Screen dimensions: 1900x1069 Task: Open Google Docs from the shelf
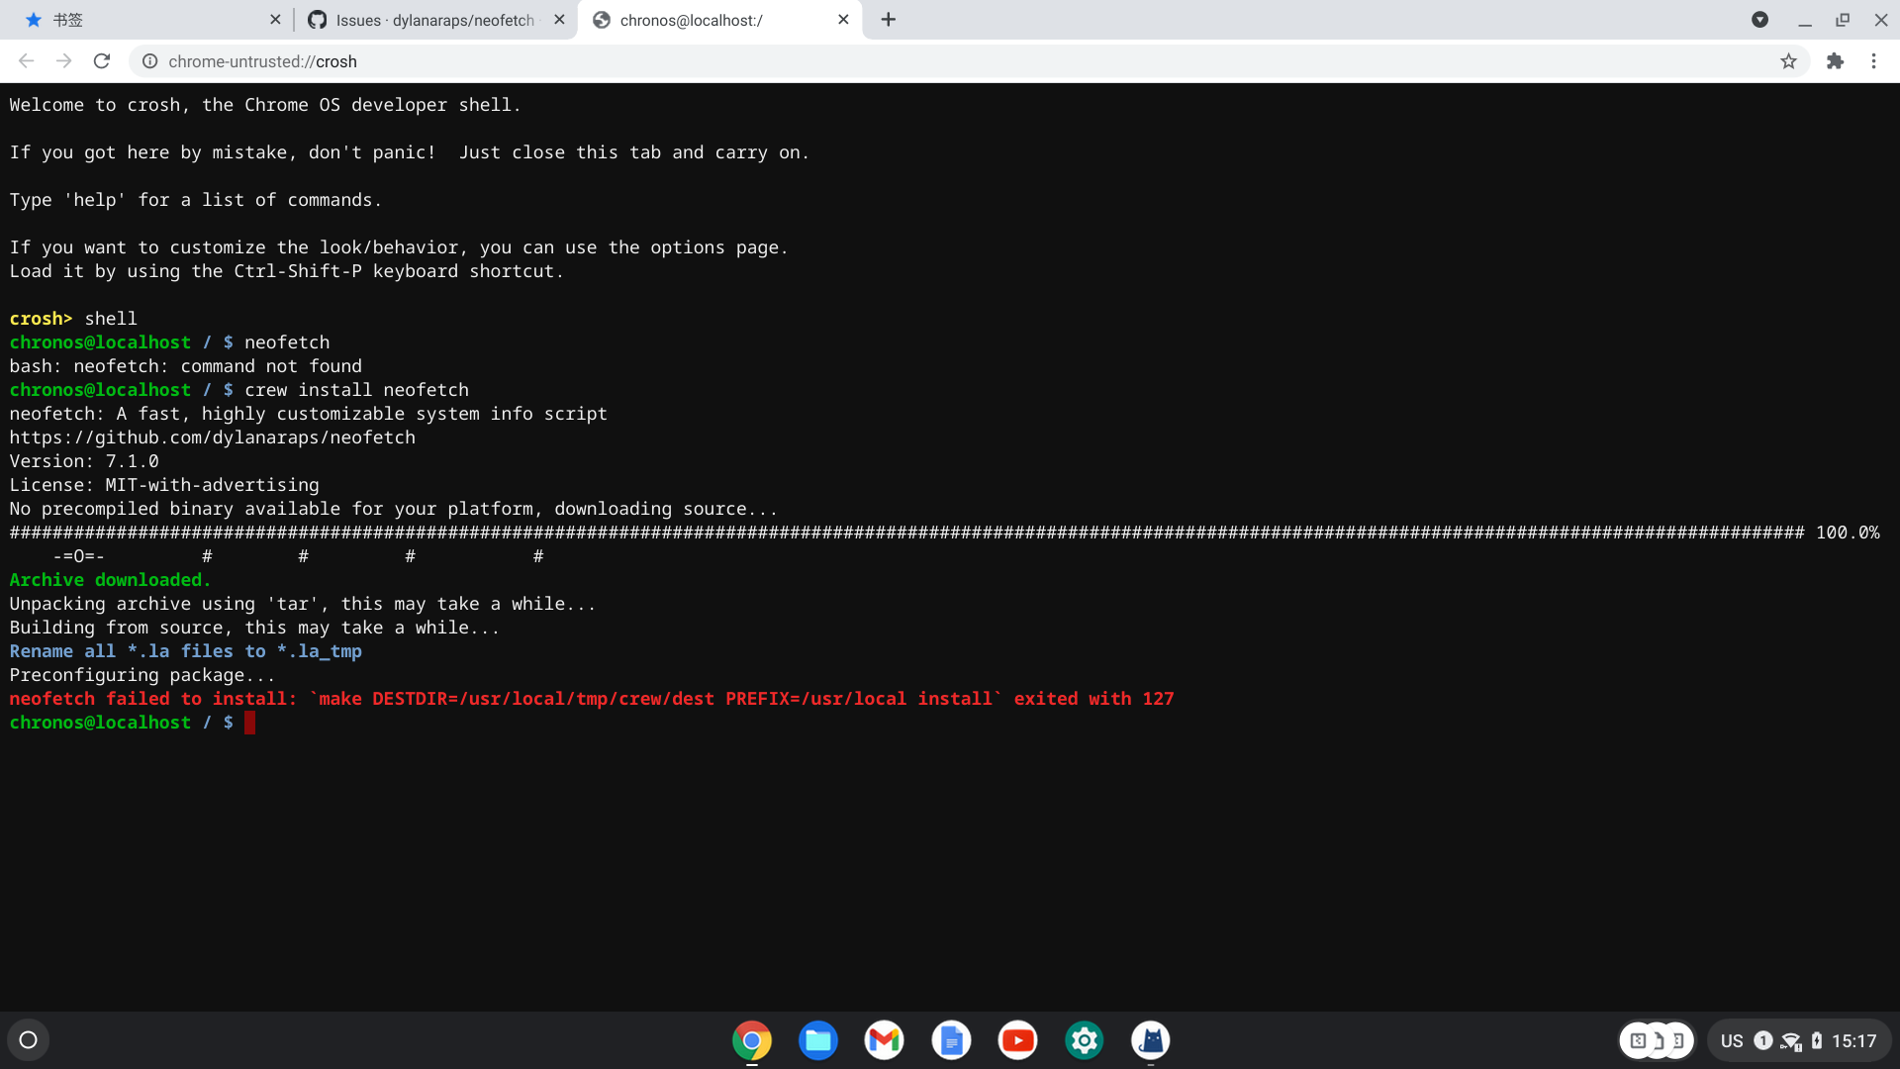click(x=951, y=1040)
